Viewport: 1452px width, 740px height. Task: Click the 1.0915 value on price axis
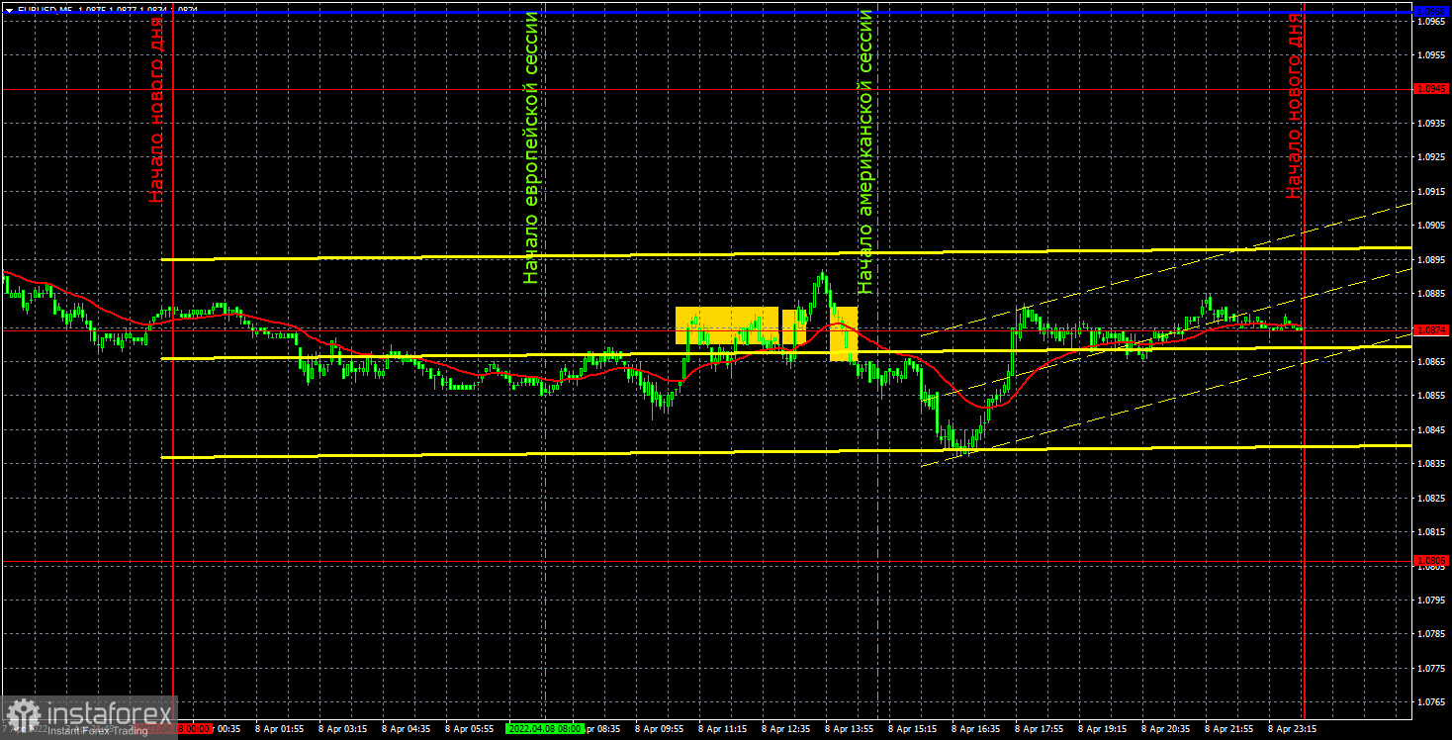(x=1432, y=191)
